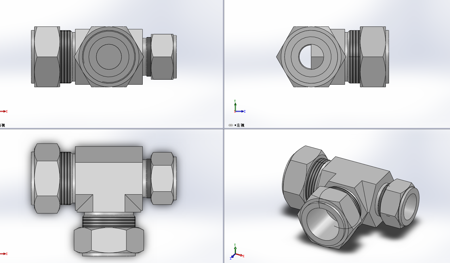450x263 pixels.
Task: Click the *左视 viewport label
Action: pos(239,125)
